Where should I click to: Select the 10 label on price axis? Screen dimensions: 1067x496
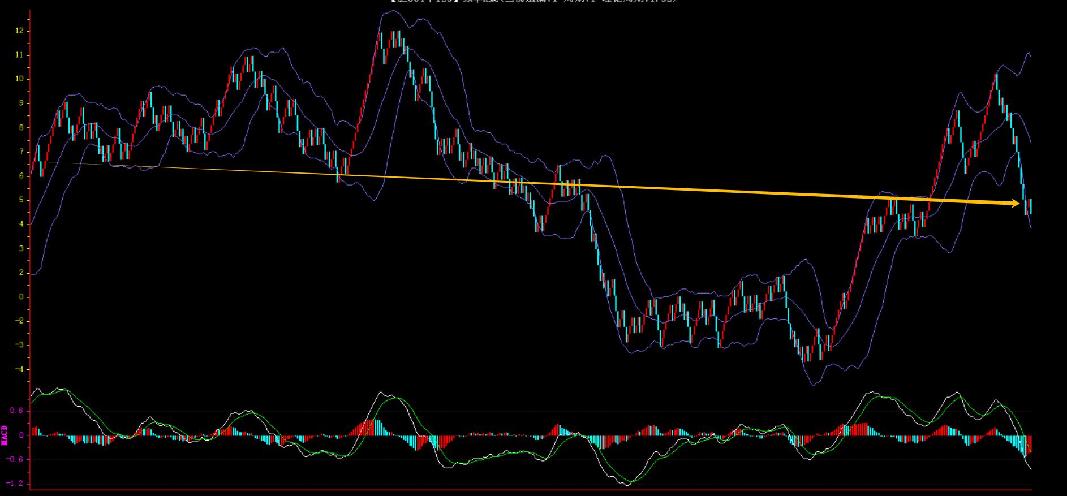(20, 79)
